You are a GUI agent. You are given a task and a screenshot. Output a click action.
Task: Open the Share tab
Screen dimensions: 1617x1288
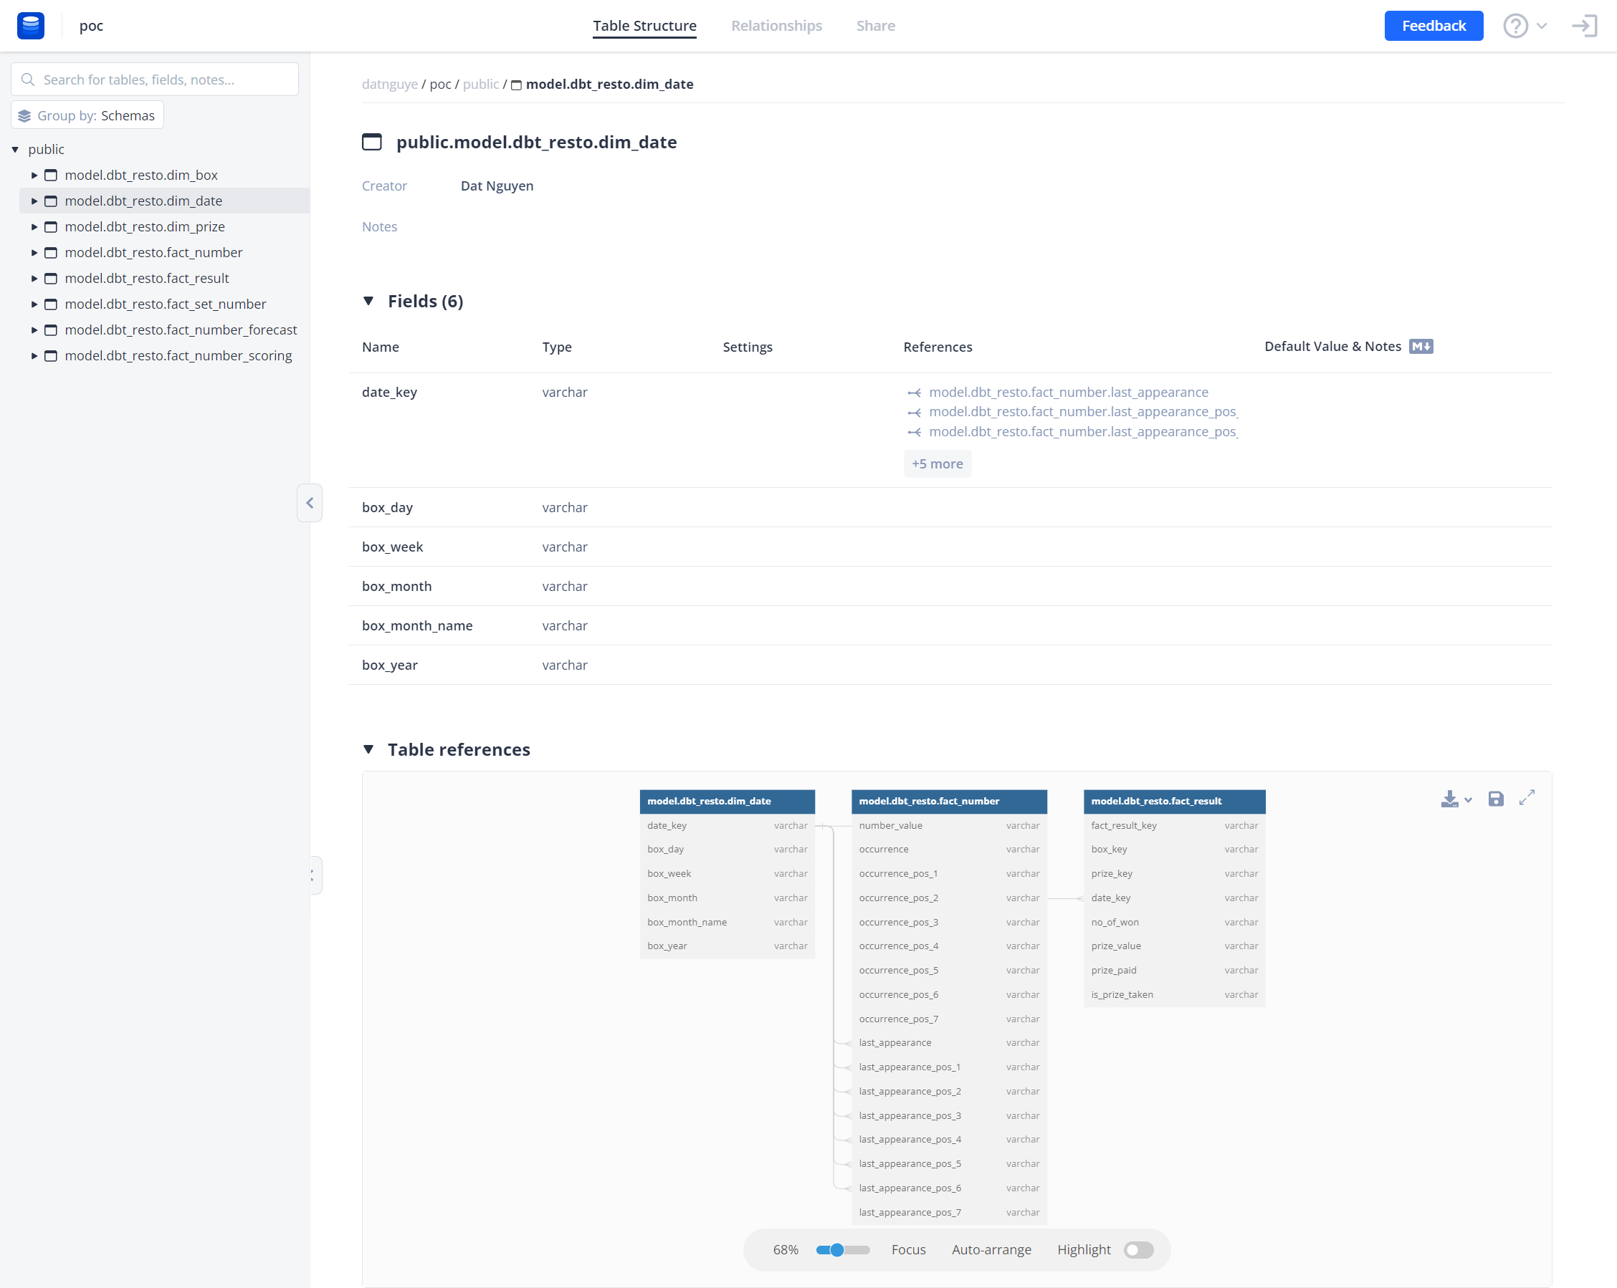tap(875, 25)
